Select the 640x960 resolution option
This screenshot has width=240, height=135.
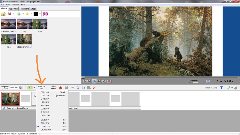point(52,112)
